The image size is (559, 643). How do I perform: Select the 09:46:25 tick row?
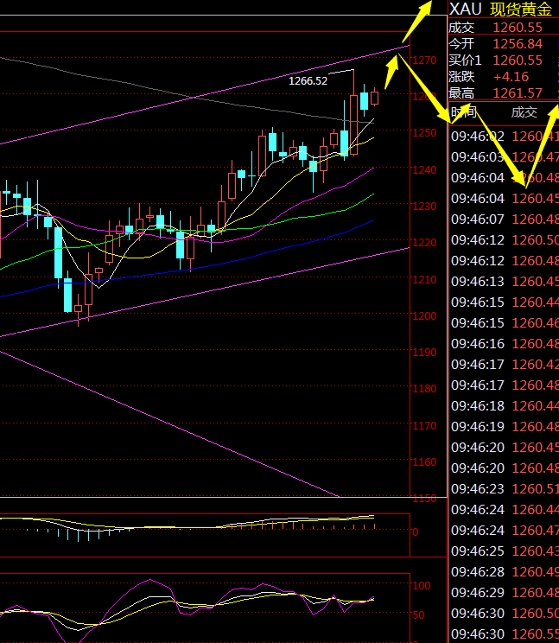coord(505,551)
